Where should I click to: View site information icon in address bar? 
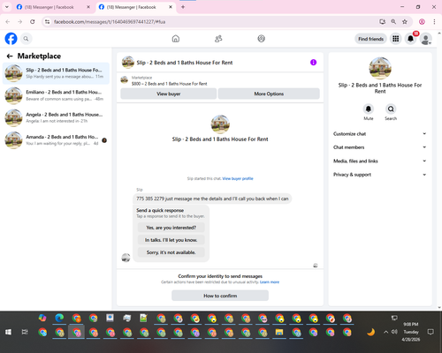pos(48,22)
